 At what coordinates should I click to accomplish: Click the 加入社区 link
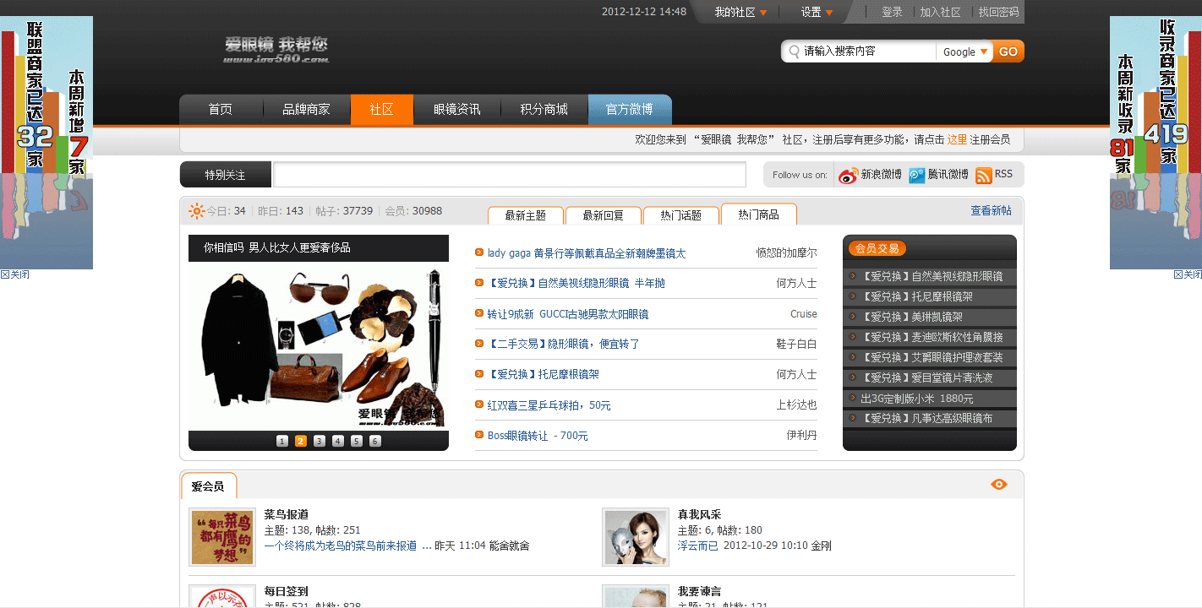point(940,12)
